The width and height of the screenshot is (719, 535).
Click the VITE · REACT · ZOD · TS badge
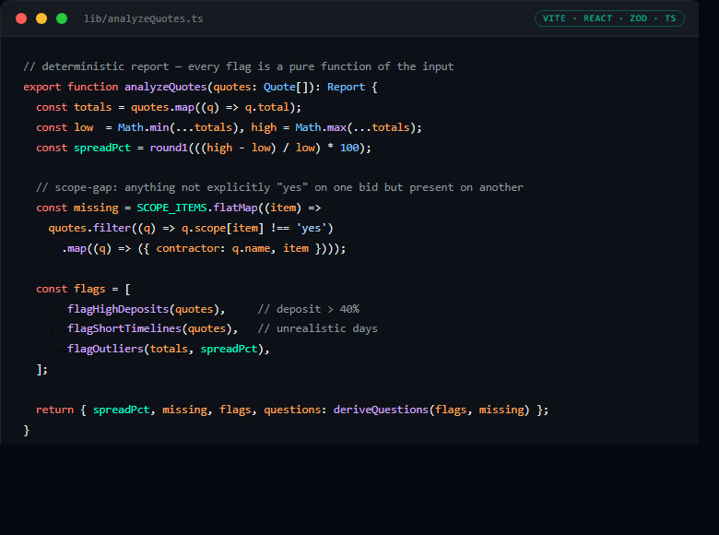pyautogui.click(x=609, y=18)
